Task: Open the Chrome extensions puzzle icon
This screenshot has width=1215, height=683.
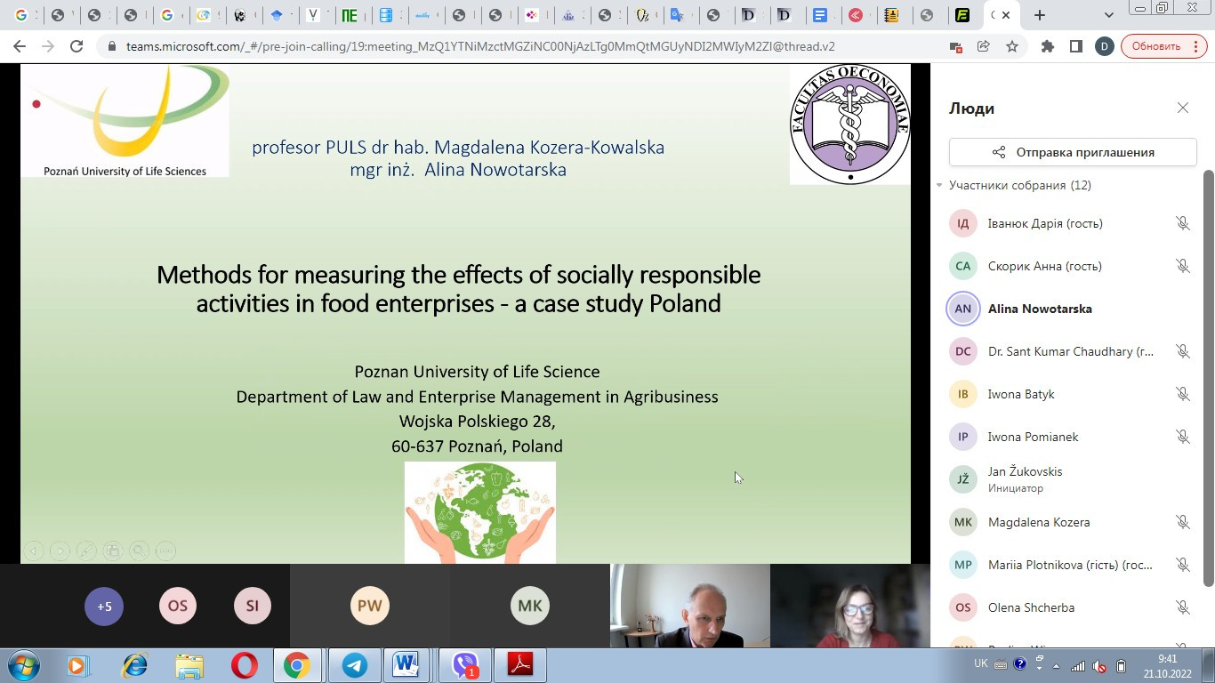Action: [x=1047, y=46]
